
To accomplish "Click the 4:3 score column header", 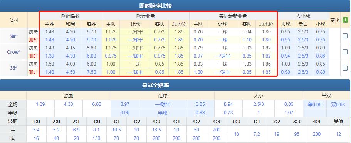I will (x=217, y=122).
